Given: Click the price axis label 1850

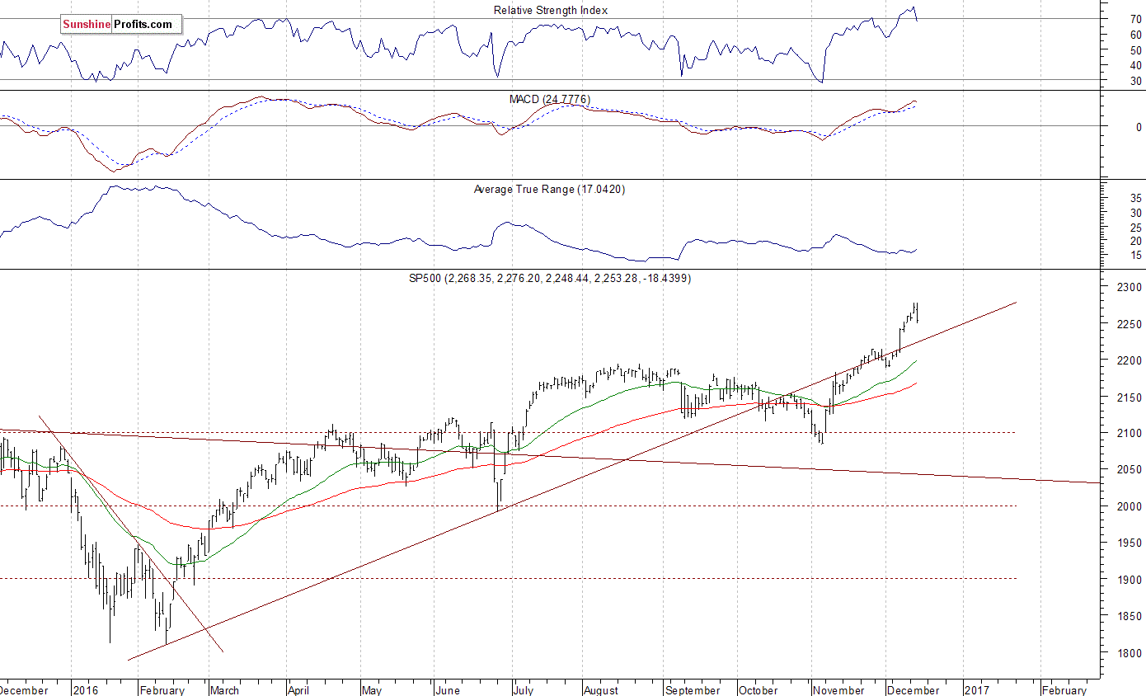Looking at the screenshot, I should point(1130,616).
